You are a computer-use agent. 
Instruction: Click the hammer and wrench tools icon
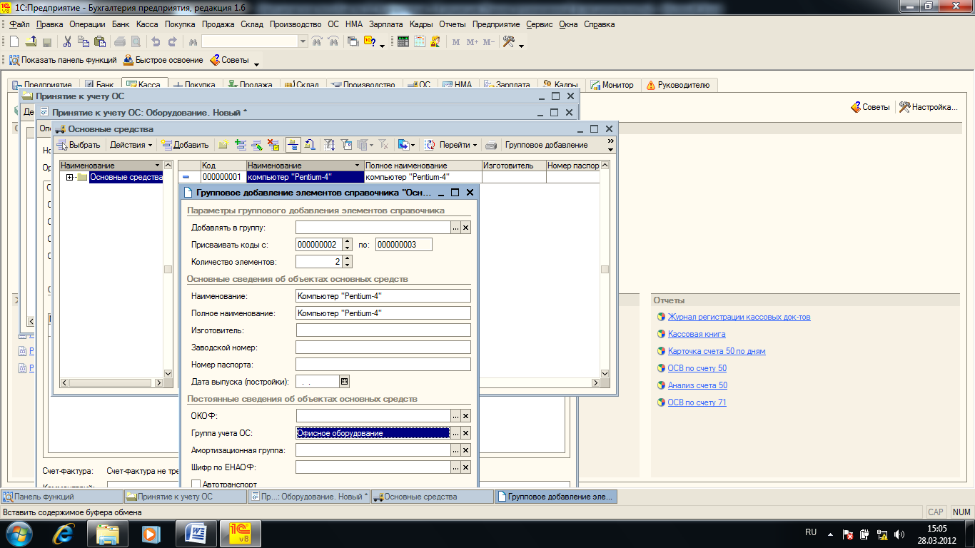pyautogui.click(x=508, y=41)
